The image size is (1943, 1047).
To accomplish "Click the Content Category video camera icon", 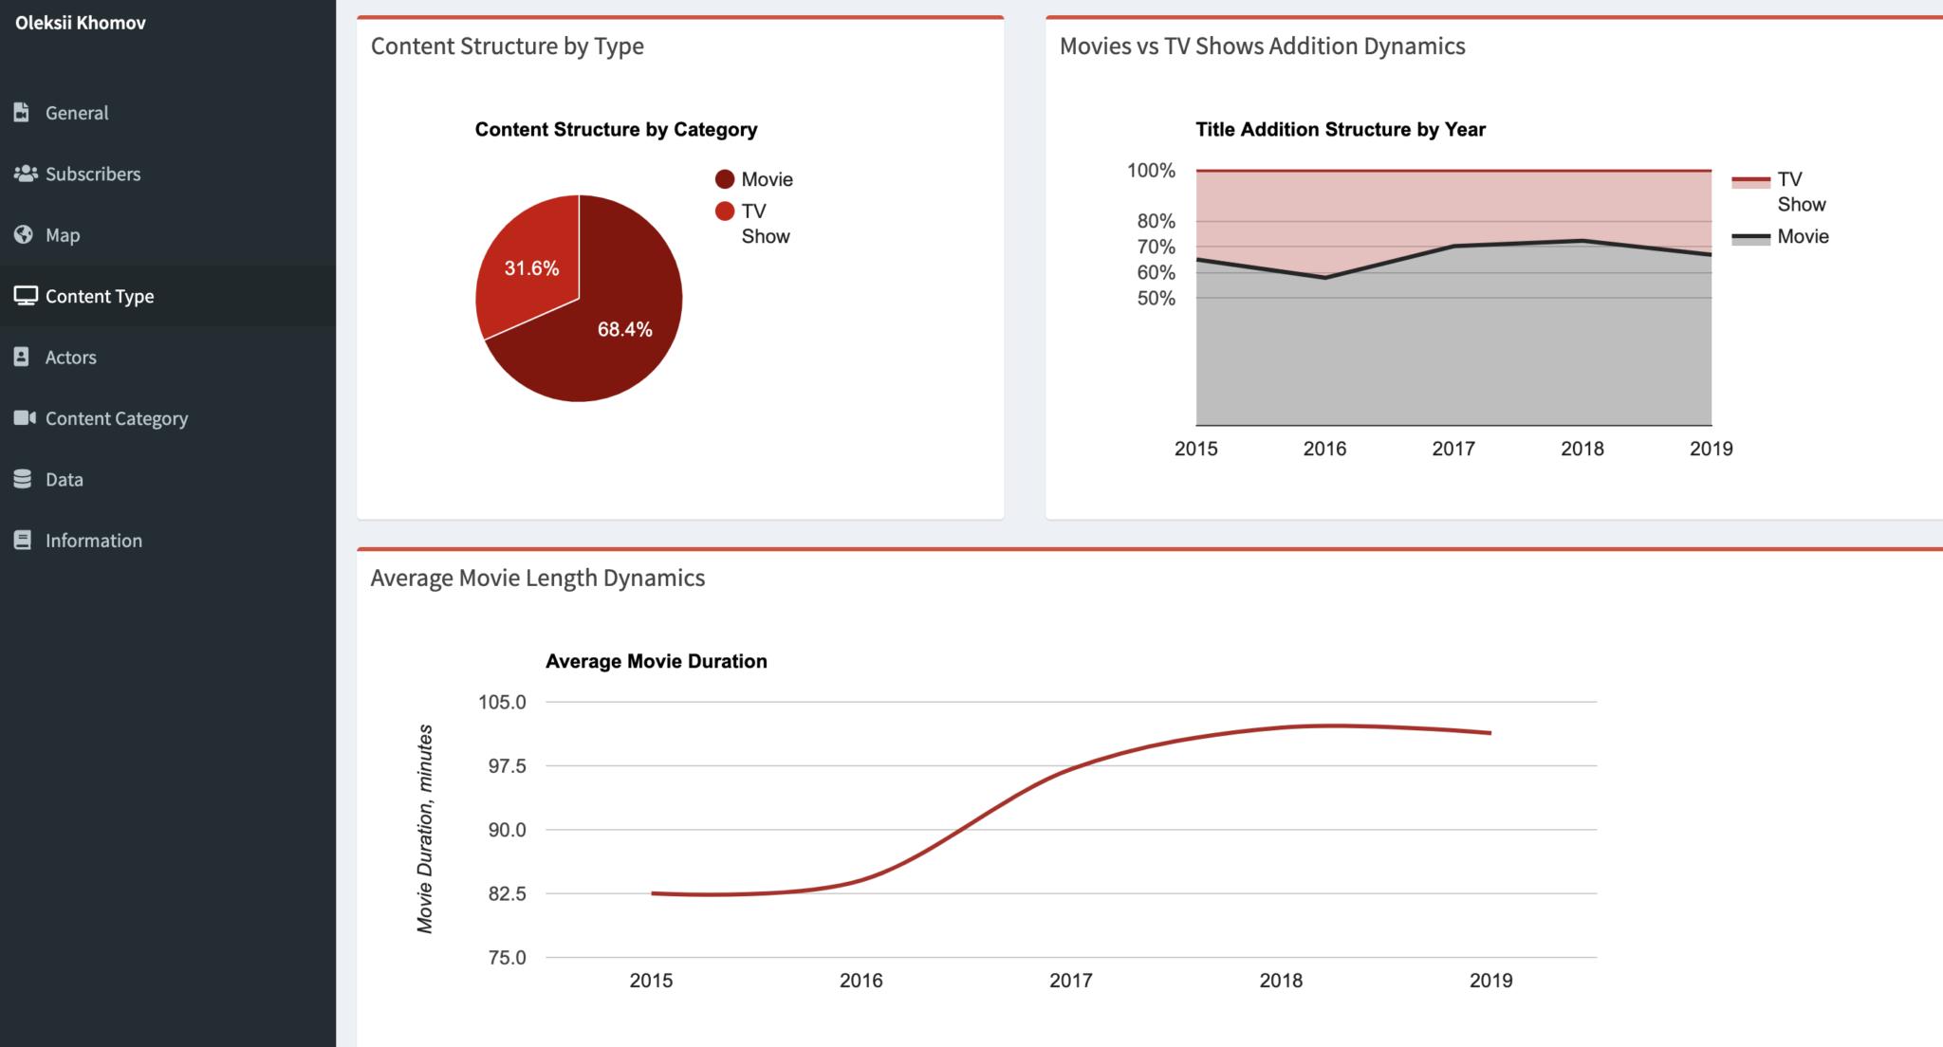I will [x=24, y=417].
